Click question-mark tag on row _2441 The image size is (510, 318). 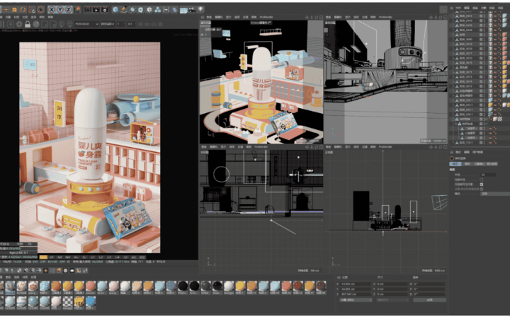coord(491,16)
